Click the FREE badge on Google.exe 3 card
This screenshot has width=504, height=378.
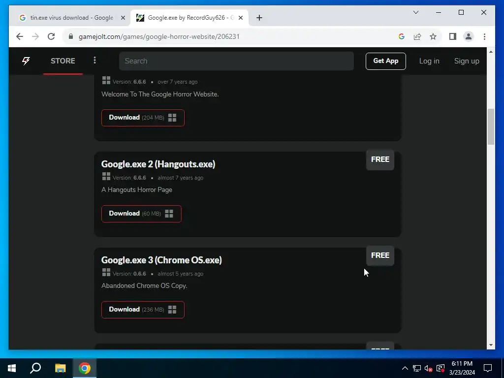(x=380, y=255)
